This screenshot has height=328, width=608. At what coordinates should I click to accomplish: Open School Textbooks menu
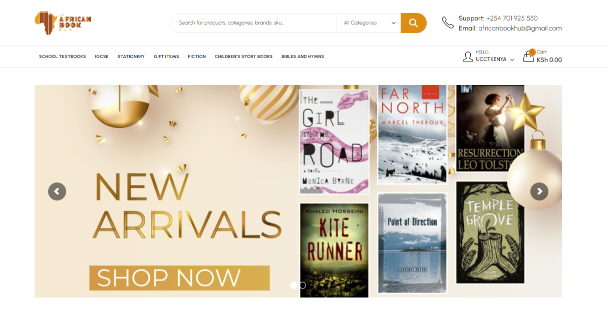63,56
